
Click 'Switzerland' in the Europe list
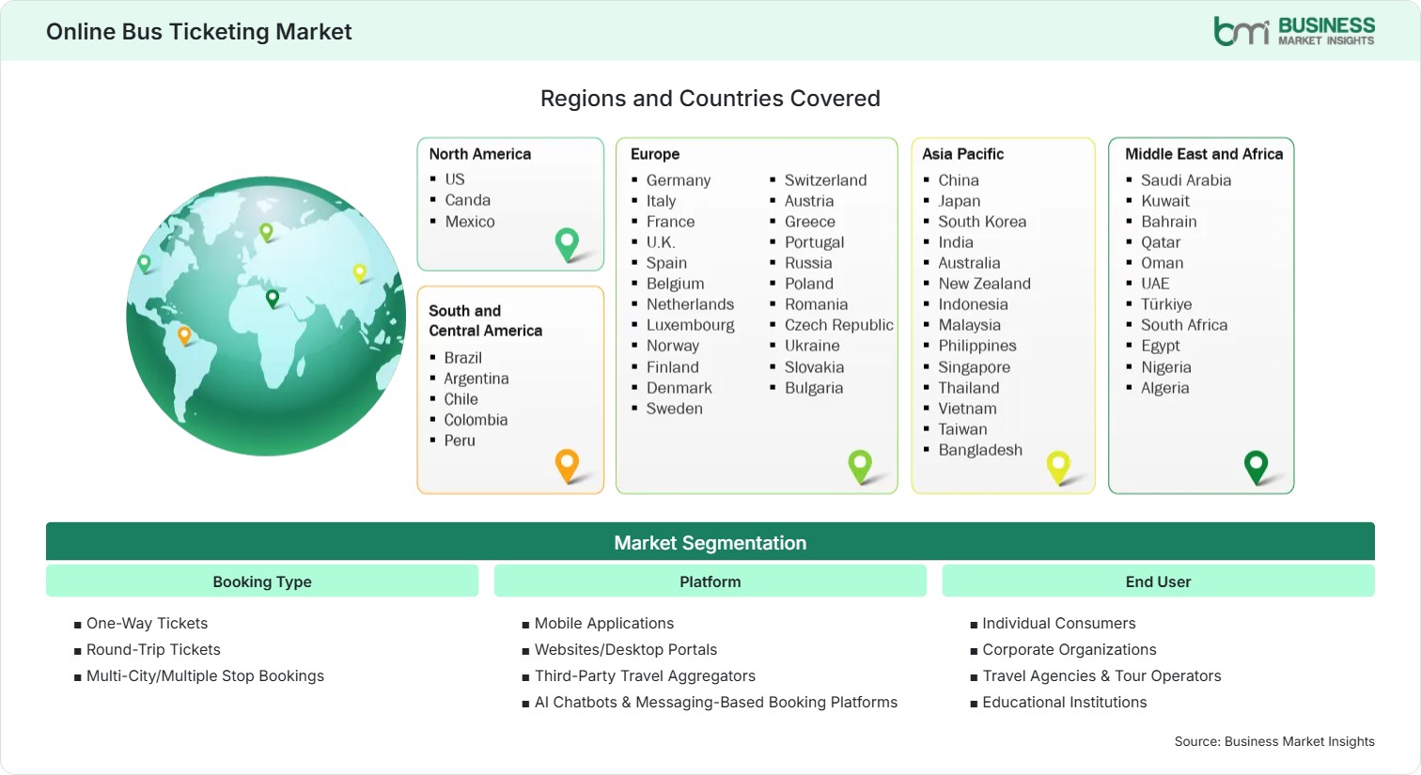click(826, 180)
